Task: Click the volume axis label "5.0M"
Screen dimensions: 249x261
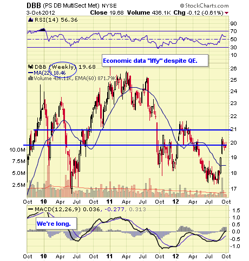Action: (19, 173)
